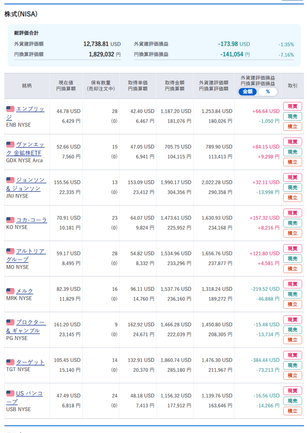Open the ジョンソン & ジョンソン link
307x433 pixels.
(26, 184)
